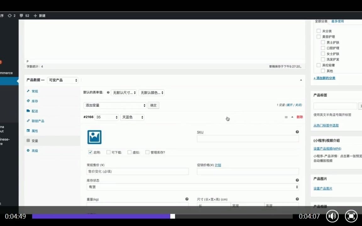Click the 常规售价 price input field
The width and height of the screenshot is (362, 226).
click(138, 171)
